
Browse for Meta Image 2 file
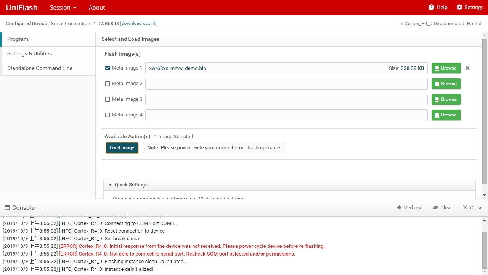(446, 84)
